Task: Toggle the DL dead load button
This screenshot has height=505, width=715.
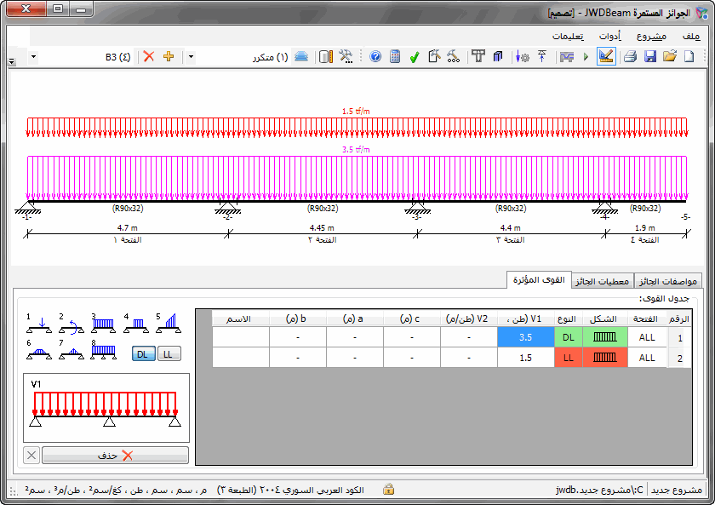Action: tap(144, 353)
